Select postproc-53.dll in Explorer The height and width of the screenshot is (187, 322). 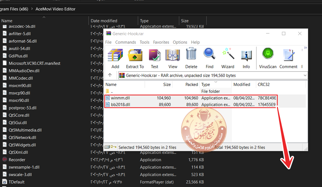point(23,108)
